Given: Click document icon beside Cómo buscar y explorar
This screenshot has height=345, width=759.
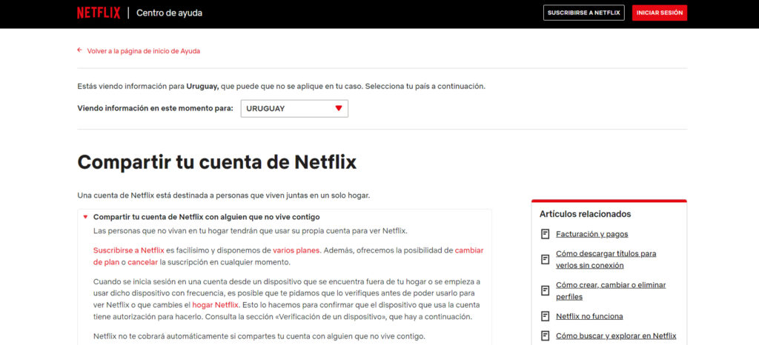Looking at the screenshot, I should click(546, 336).
